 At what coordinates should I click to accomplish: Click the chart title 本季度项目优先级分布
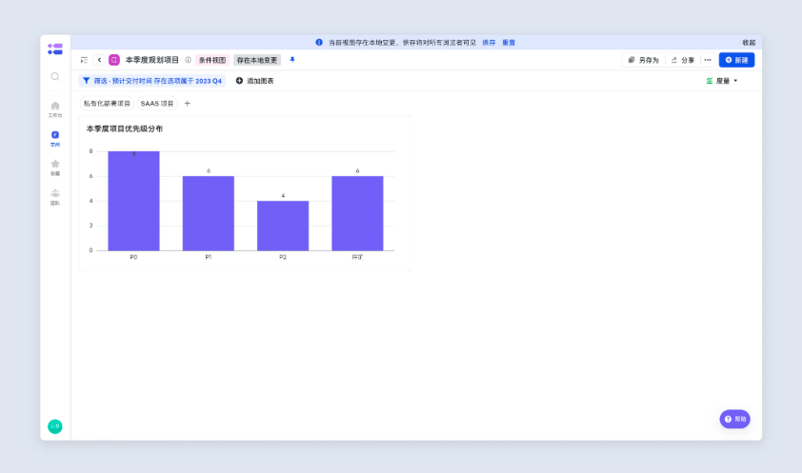point(124,128)
